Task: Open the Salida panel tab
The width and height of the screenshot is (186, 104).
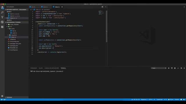Action: (41, 68)
